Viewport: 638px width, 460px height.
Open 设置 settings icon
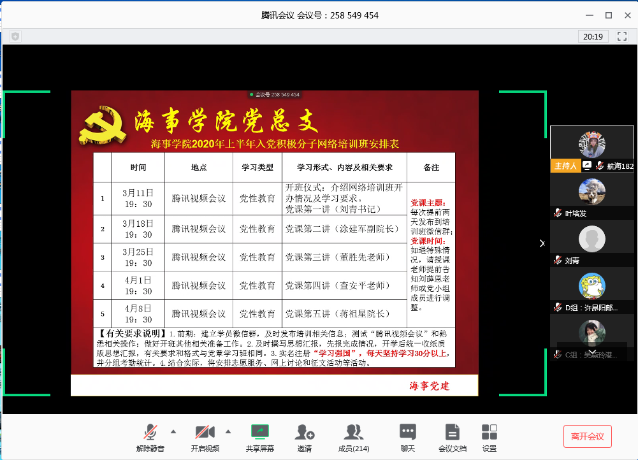tap(489, 433)
